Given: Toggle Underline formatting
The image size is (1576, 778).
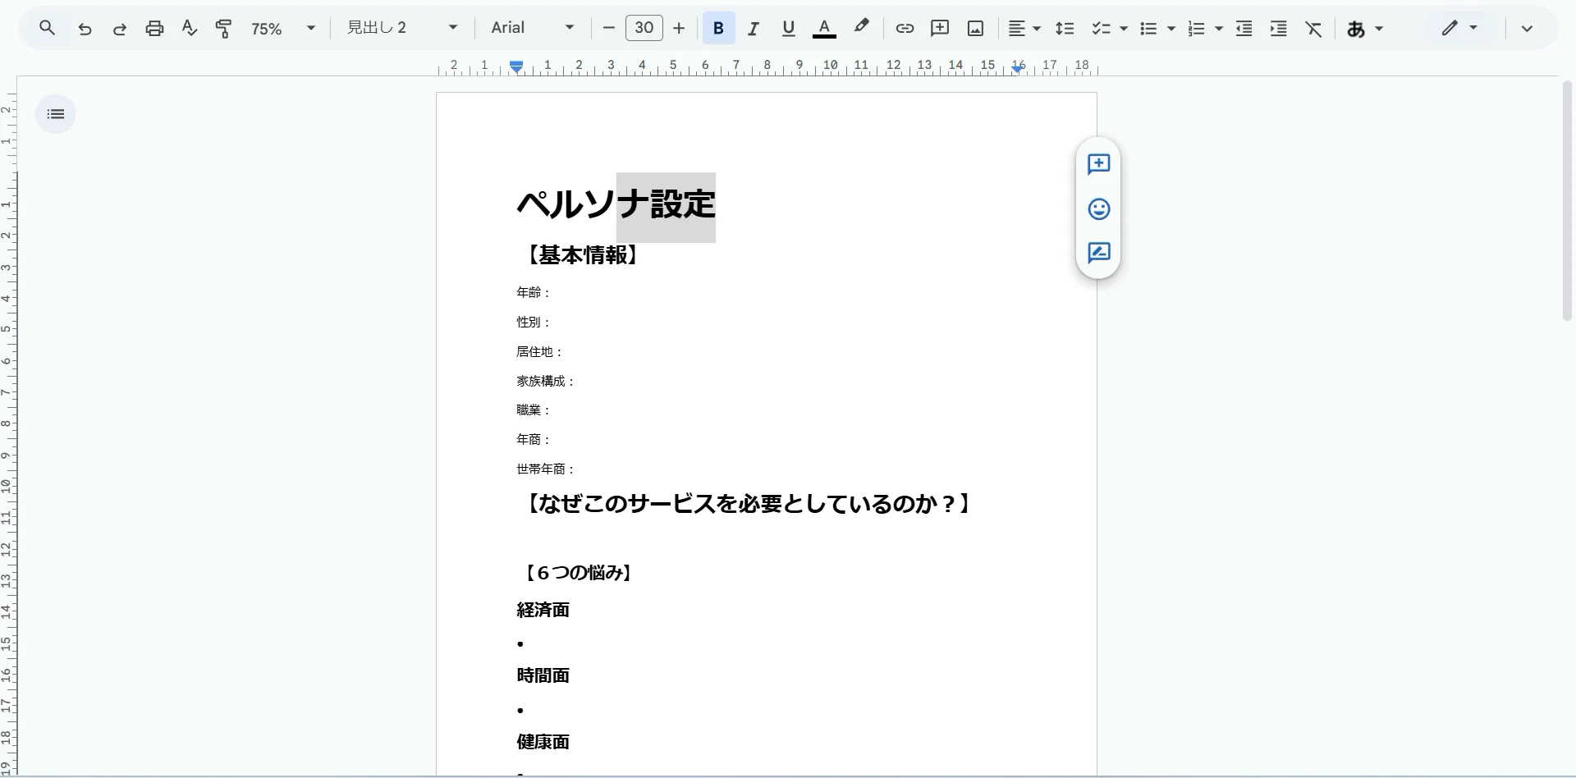Looking at the screenshot, I should [x=789, y=29].
